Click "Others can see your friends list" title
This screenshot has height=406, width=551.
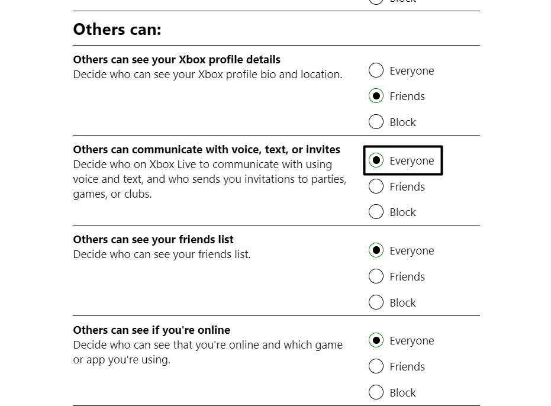tap(153, 240)
